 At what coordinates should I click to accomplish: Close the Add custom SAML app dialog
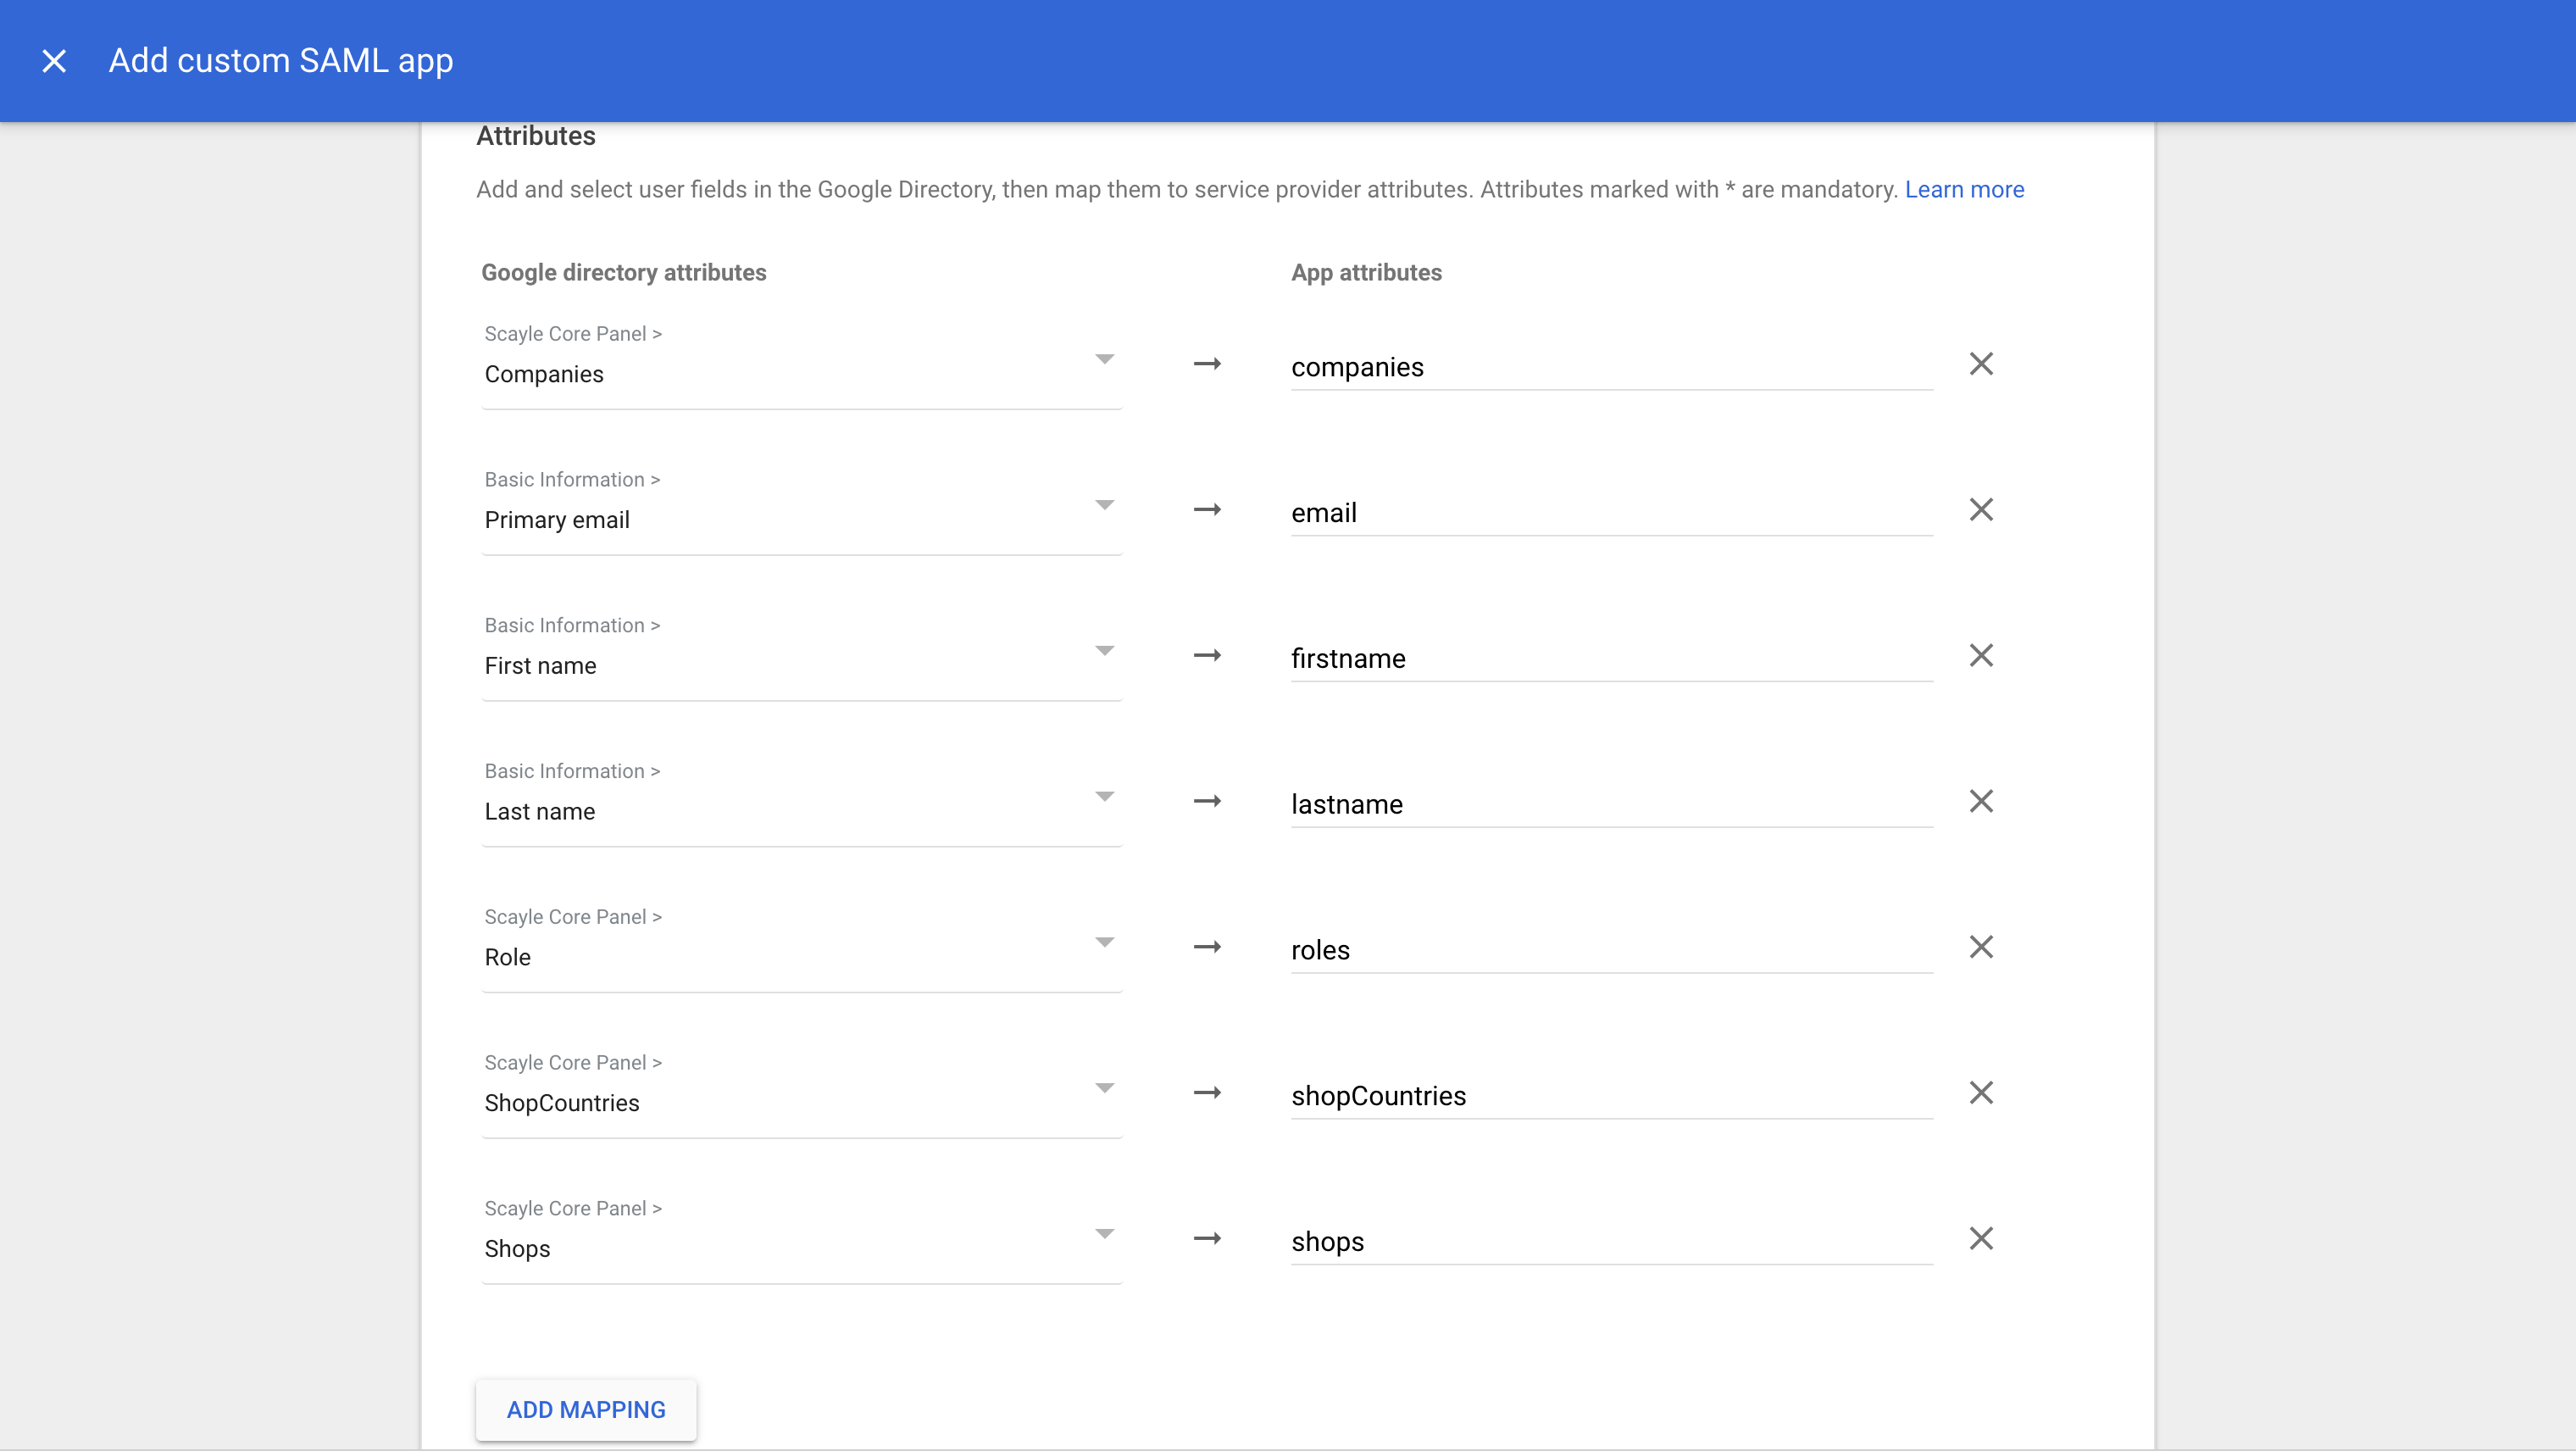54,61
